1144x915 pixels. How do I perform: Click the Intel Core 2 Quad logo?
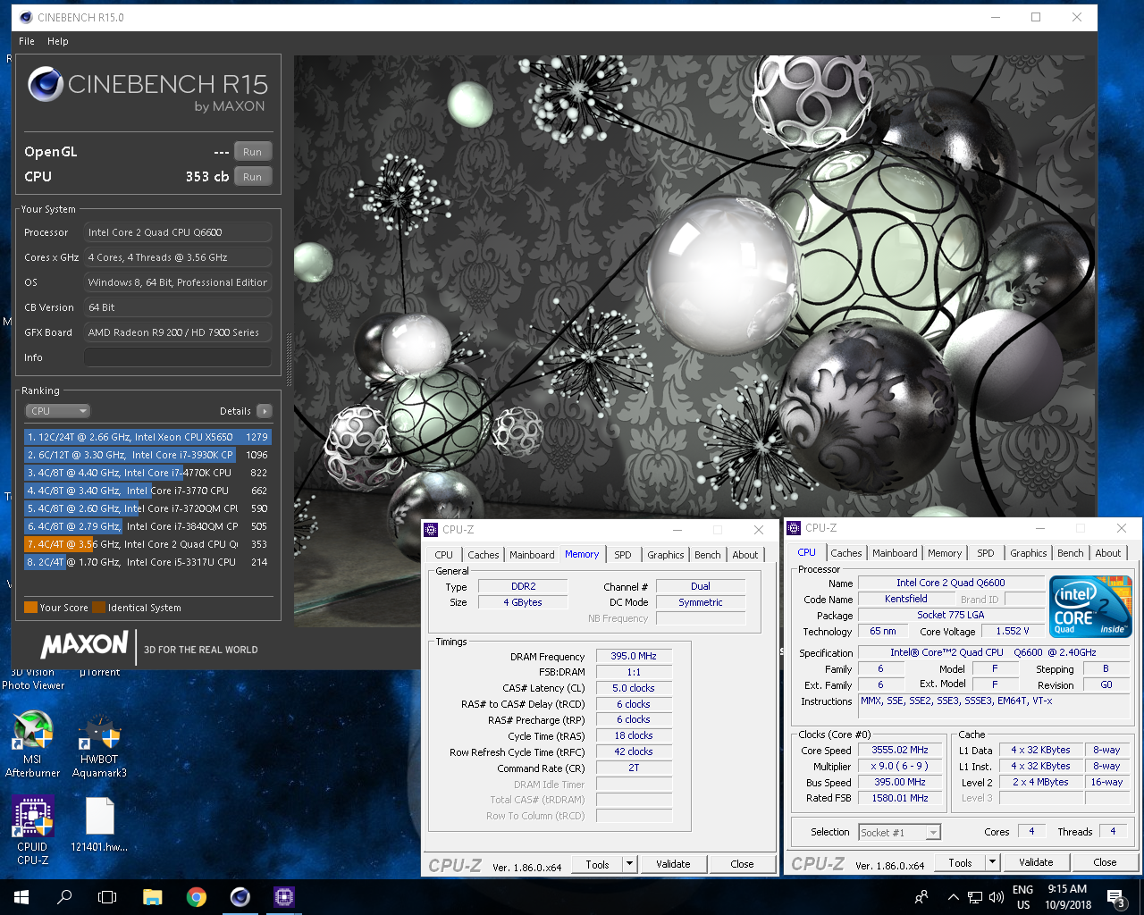pyautogui.click(x=1092, y=607)
